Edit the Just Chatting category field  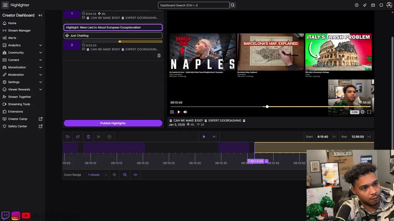tap(113, 36)
